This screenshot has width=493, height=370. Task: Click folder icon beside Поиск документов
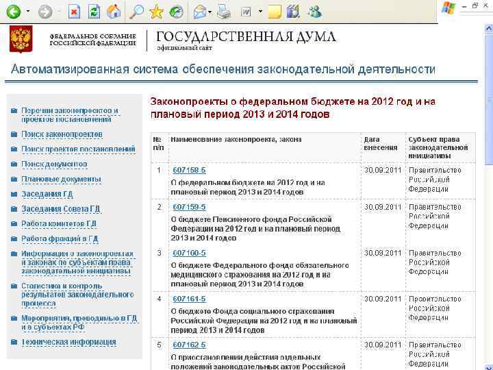click(x=14, y=164)
